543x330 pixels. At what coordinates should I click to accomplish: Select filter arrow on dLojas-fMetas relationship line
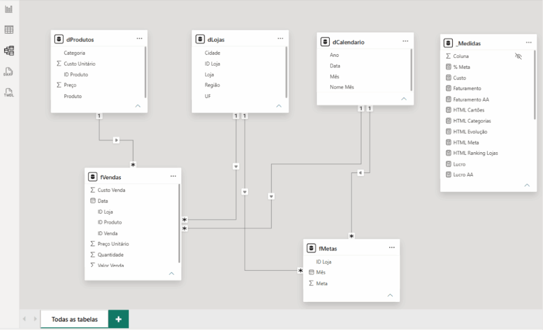tap(245, 192)
